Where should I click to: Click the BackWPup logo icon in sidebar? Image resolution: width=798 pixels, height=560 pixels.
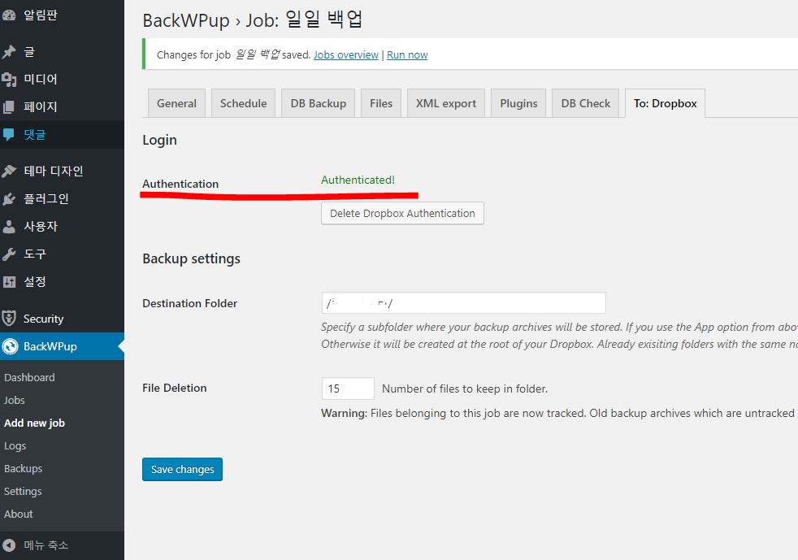(x=10, y=346)
